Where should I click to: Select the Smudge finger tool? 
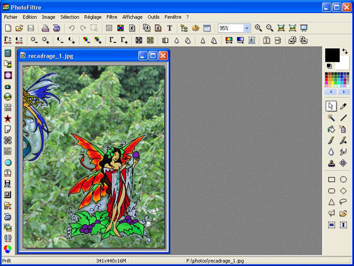tap(343, 152)
